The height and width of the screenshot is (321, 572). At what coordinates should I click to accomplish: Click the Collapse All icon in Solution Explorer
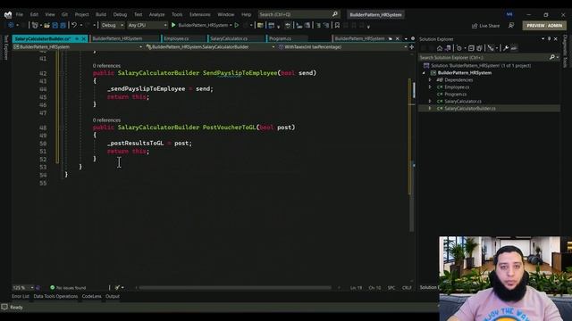[x=471, y=48]
